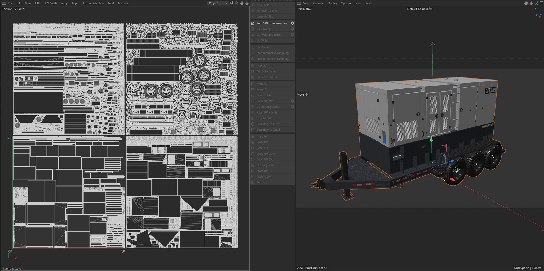Image resolution: width=544 pixels, height=271 pixels.
Task: Open UV Weld and Relax settings gear
Action: coord(292,35)
